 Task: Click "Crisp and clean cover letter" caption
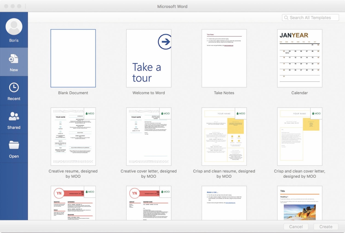pos(300,174)
